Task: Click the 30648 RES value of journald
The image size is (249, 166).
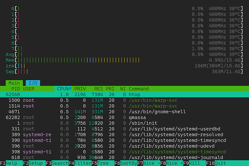Action: (96, 157)
